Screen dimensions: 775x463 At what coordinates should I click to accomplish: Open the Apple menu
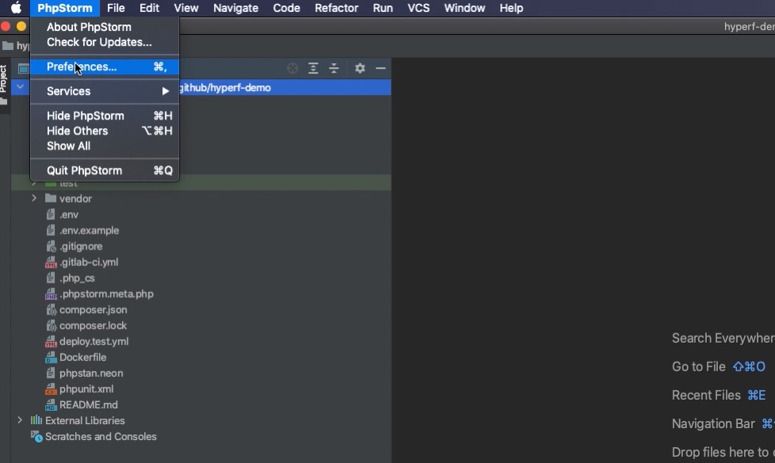16,8
